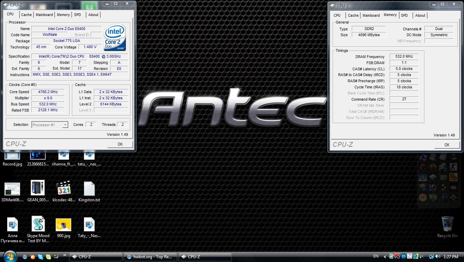The image size is (464, 262).
Task: Click the 'DDR2' memory type value
Action: [x=369, y=29]
